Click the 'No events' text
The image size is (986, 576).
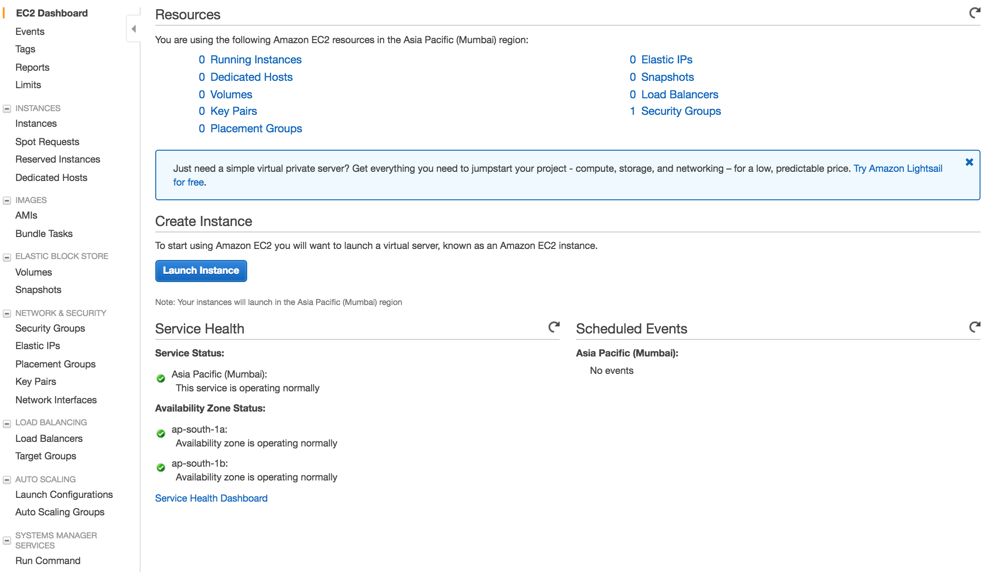pyautogui.click(x=612, y=371)
